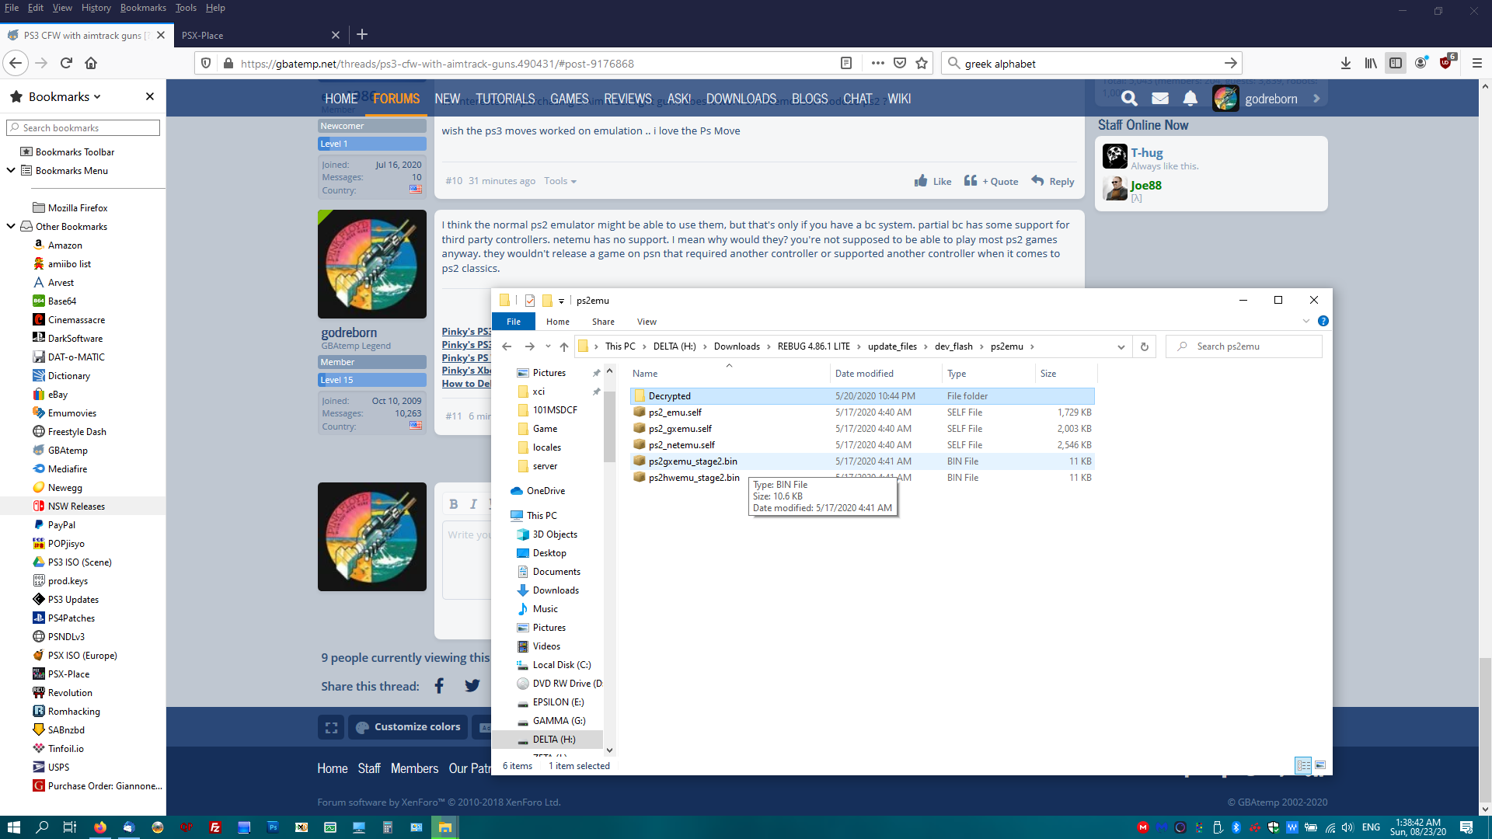The image size is (1492, 839).
Task: Switch Explorer to large icons view
Action: (1320, 765)
